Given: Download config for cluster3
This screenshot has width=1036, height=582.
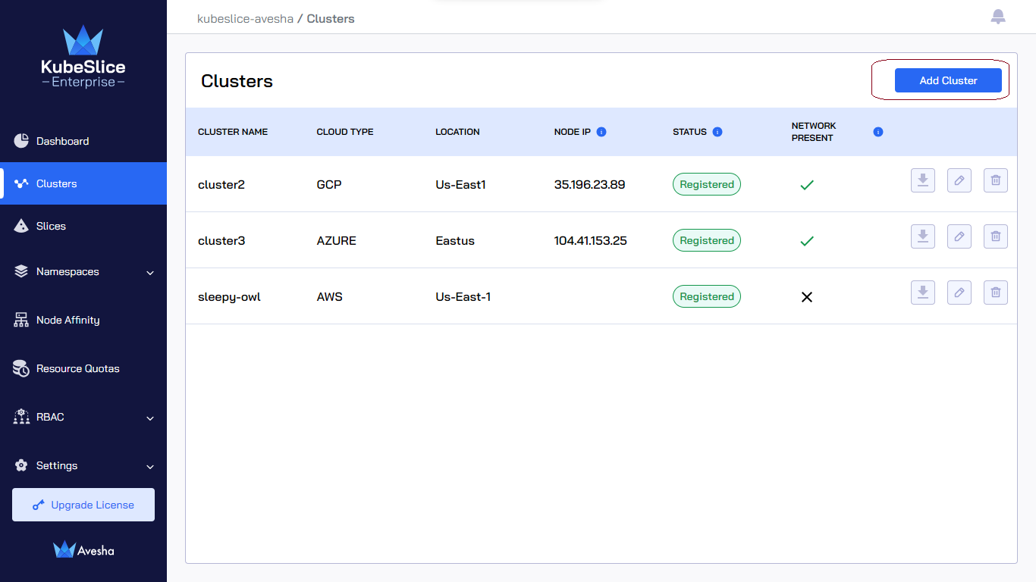Looking at the screenshot, I should pyautogui.click(x=923, y=236).
